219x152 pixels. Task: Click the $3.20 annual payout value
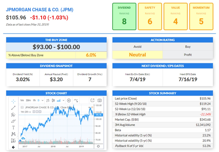click(x=56, y=80)
